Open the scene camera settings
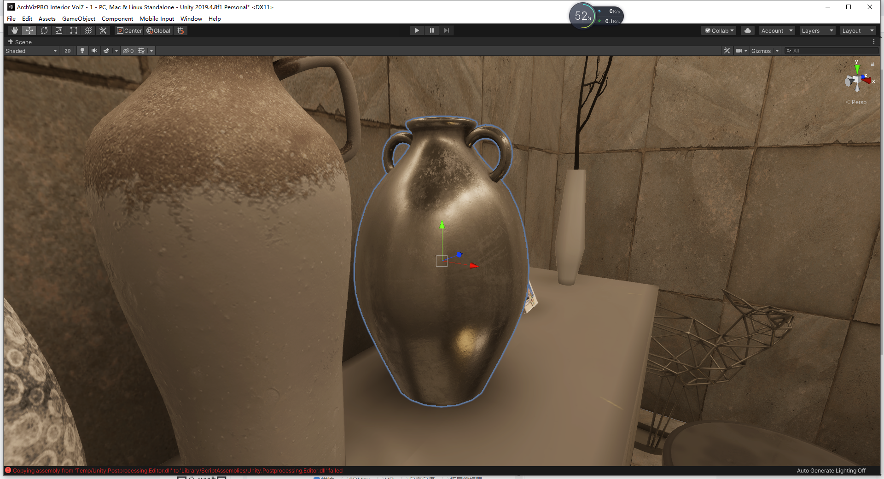 point(741,51)
